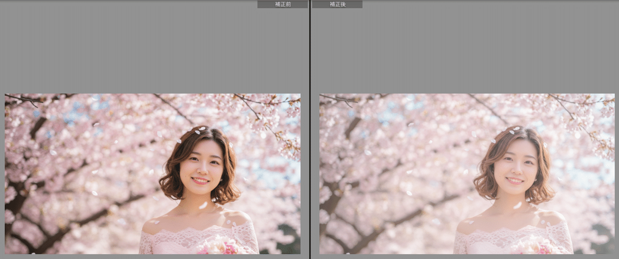Click the white petal on hair in before photo

point(202,128)
